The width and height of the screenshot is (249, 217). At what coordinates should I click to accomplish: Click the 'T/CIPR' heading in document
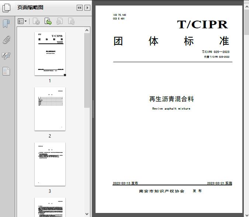[203, 25]
